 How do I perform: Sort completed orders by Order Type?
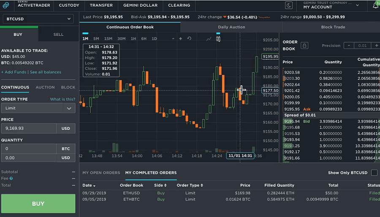(x=190, y=185)
